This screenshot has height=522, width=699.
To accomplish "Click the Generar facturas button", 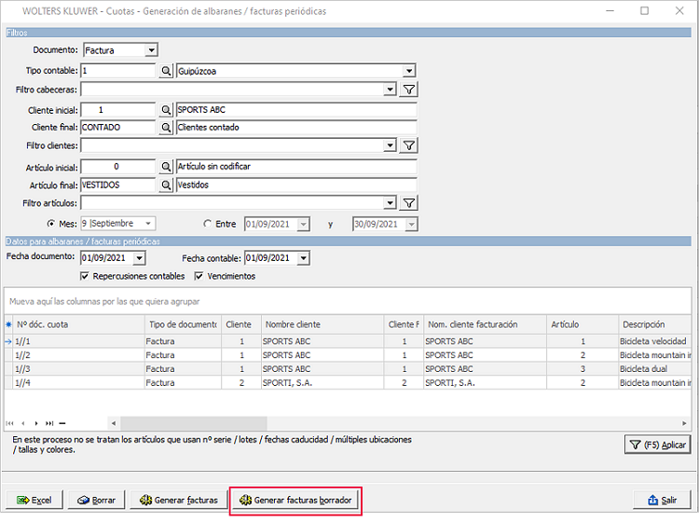I will click(179, 501).
